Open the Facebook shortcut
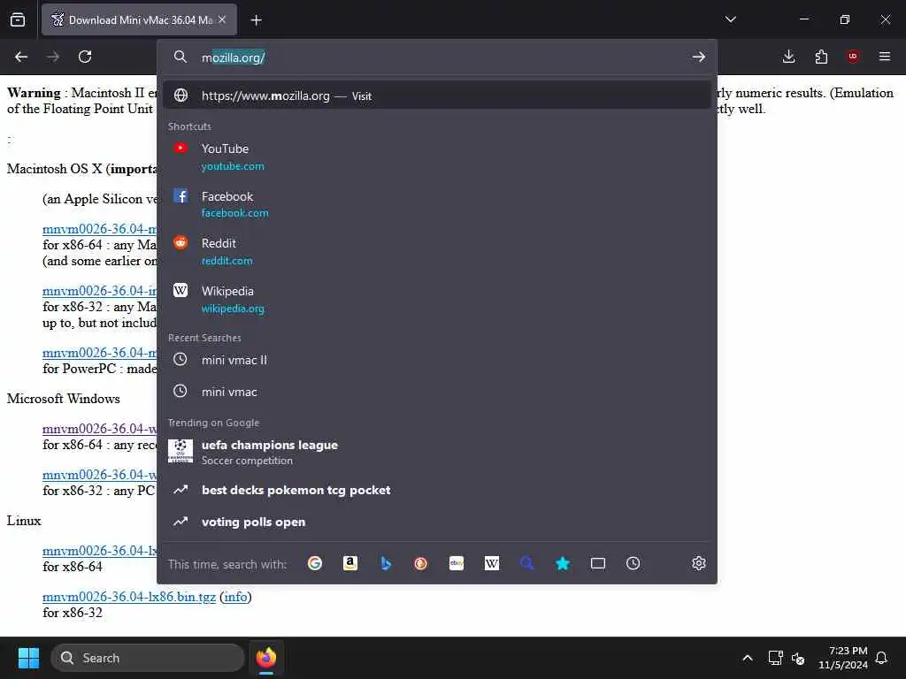Image resolution: width=906 pixels, height=679 pixels. 437,204
